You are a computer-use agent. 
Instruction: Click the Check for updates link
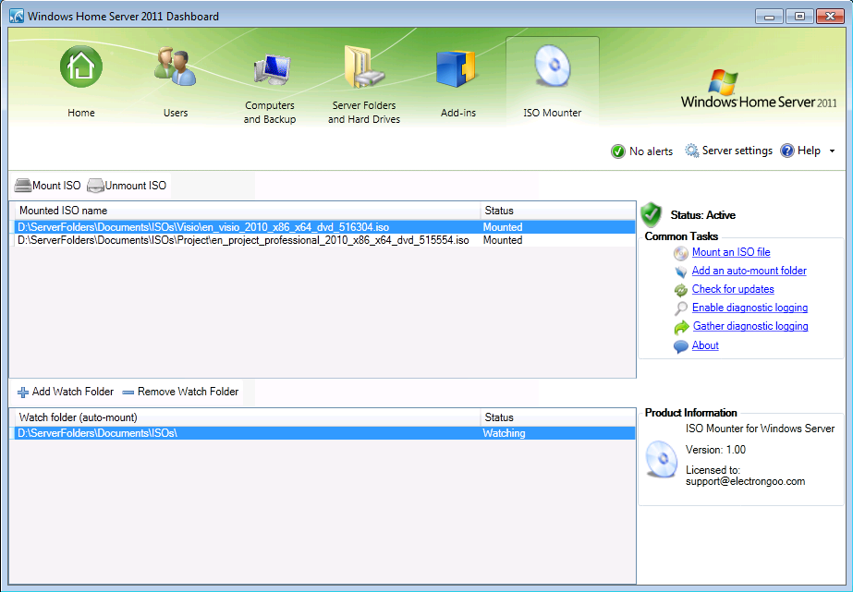pos(732,289)
